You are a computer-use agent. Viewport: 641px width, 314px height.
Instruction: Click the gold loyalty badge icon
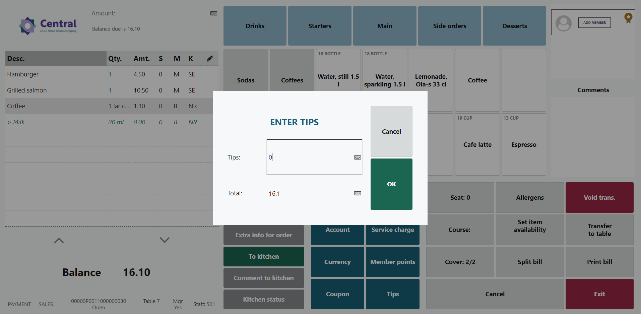coord(628,18)
